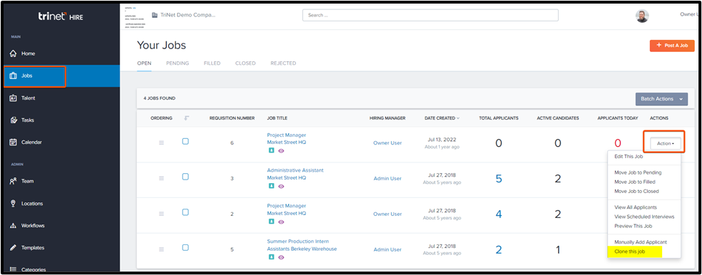Select Move Job to Closed

click(x=636, y=191)
